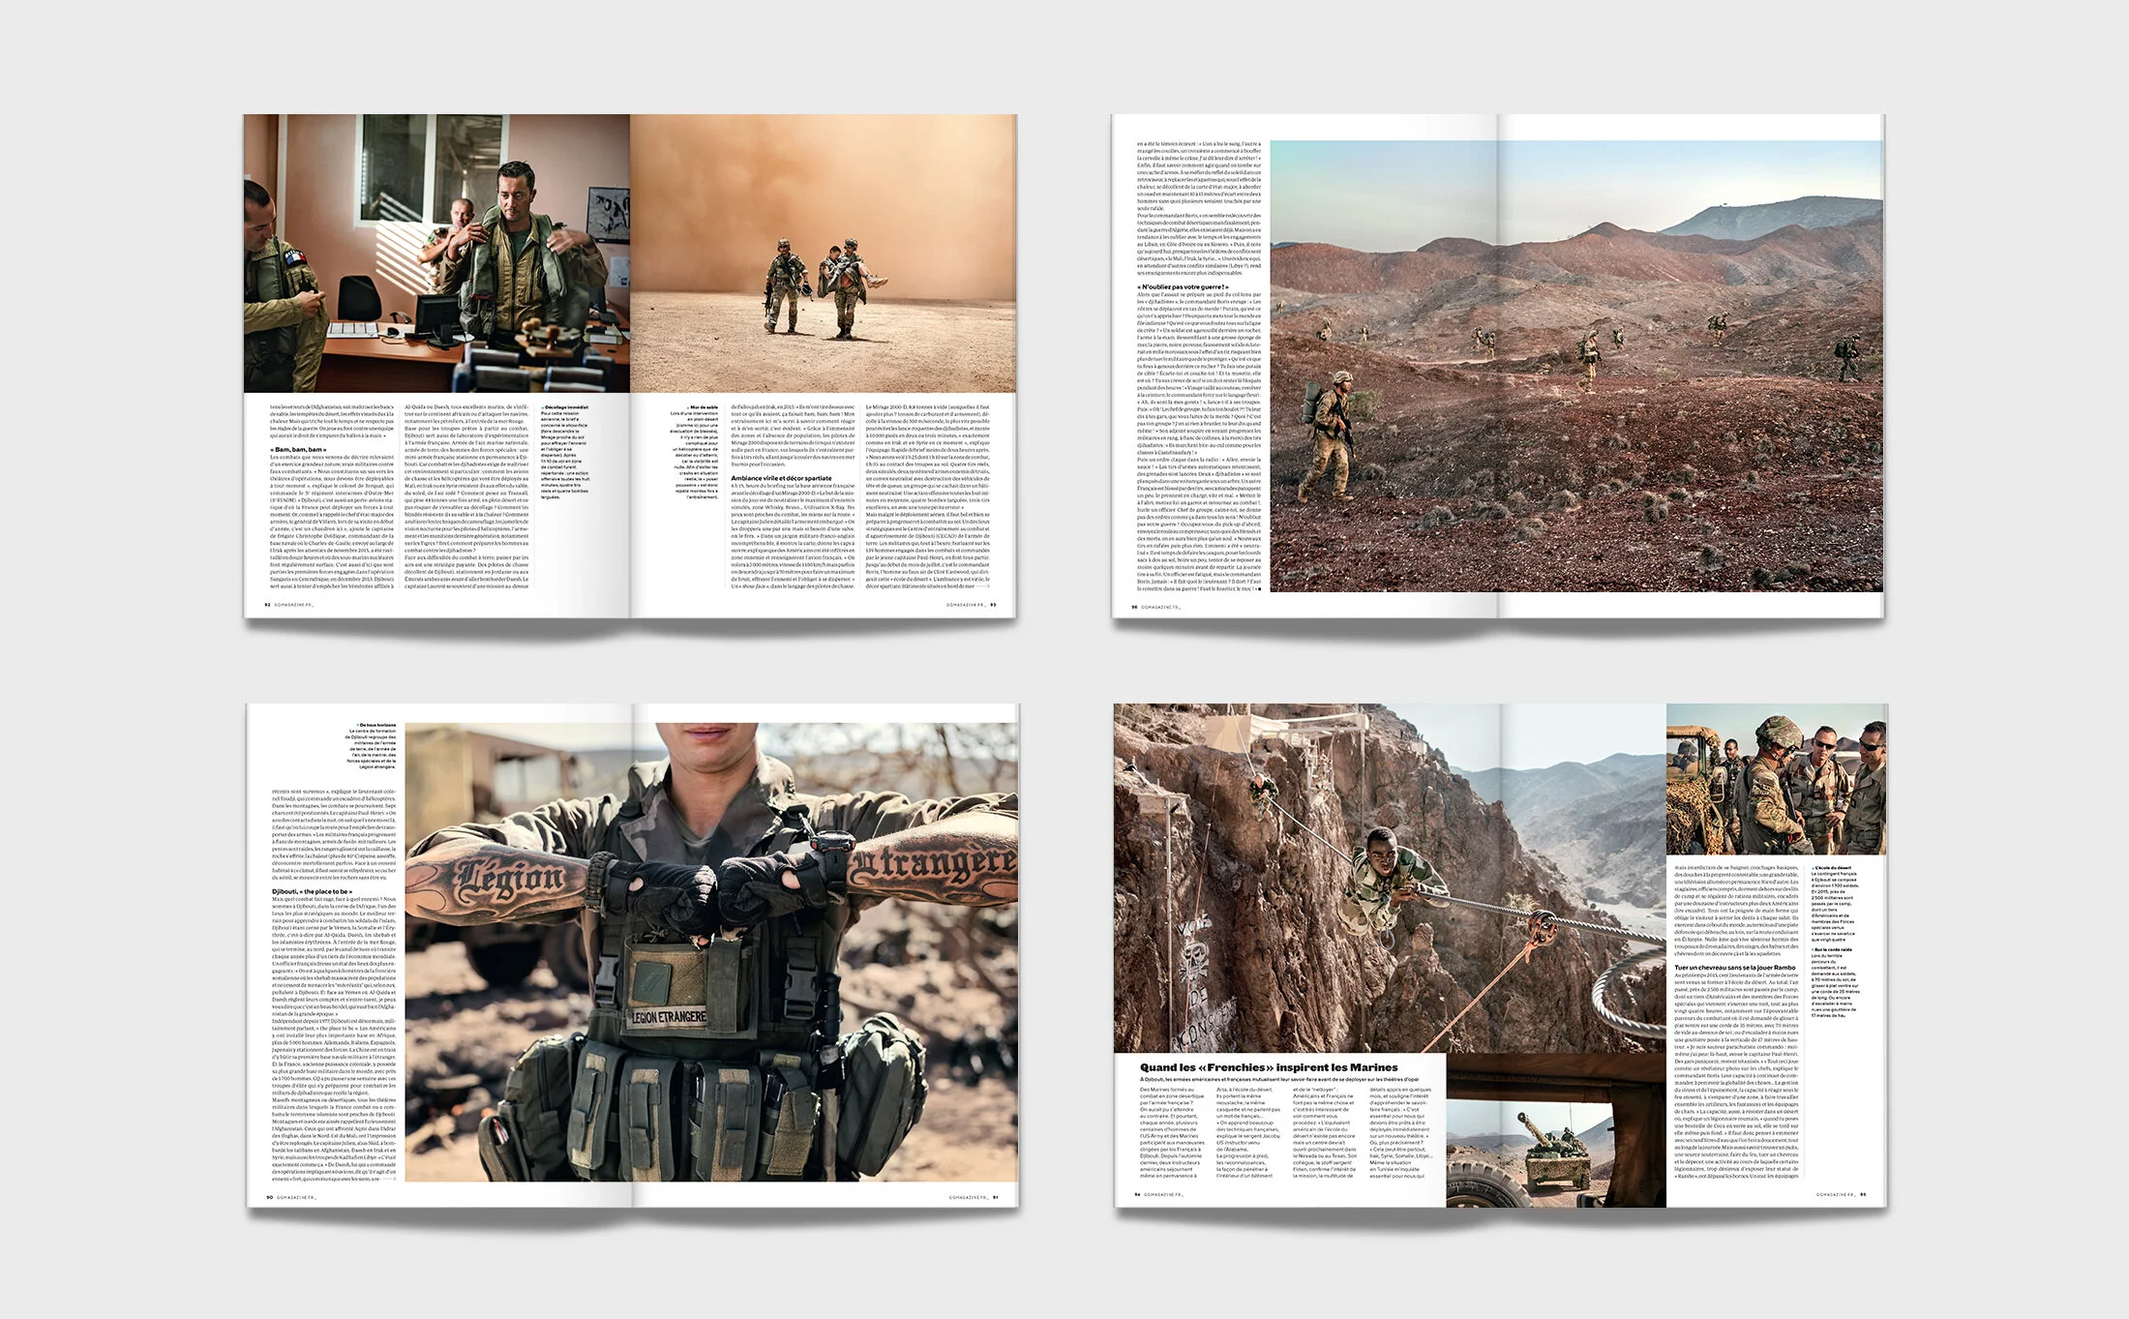
Task: Click the caption titled 'Décollage immédiat'
Action: (x=565, y=453)
